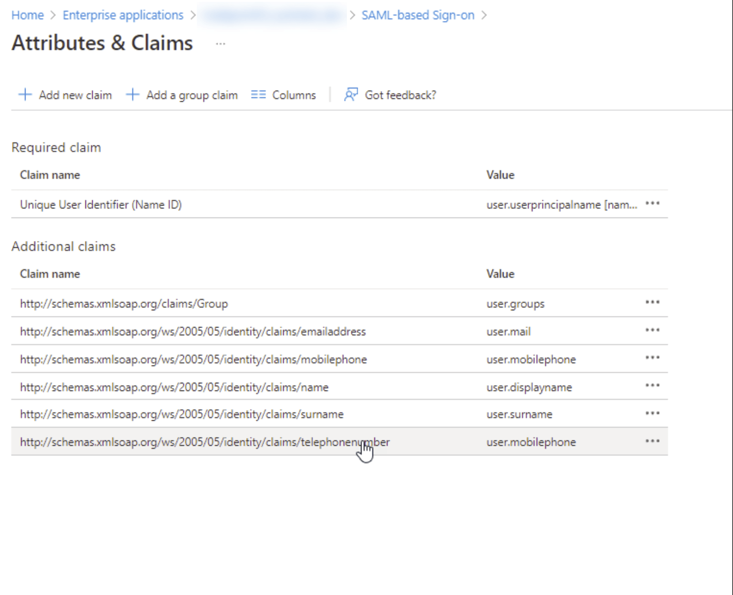Click the Got feedback smiley icon

(350, 95)
